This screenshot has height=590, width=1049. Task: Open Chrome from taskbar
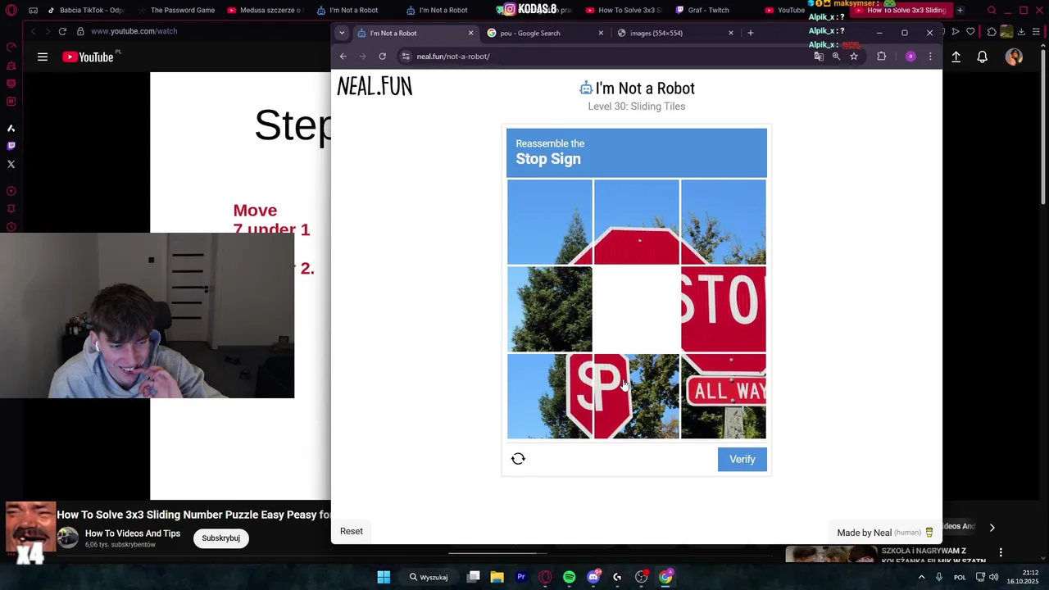(x=665, y=577)
